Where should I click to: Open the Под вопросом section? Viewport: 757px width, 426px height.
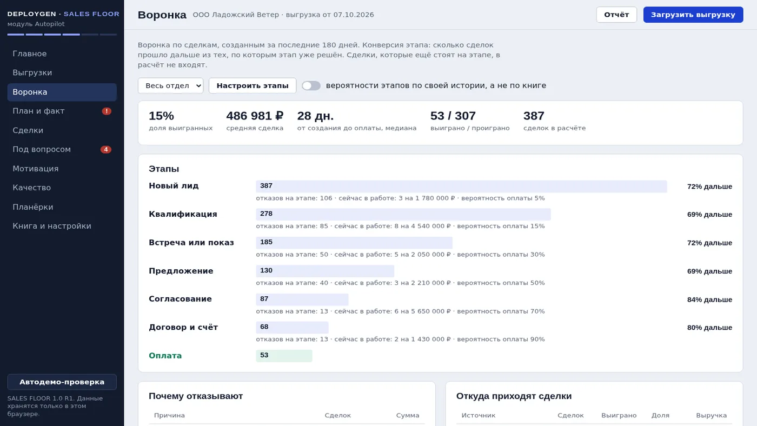[x=62, y=150]
